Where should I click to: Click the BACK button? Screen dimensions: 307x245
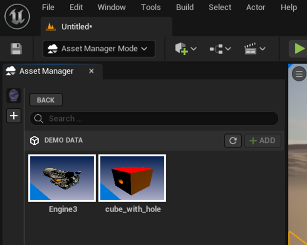coord(46,100)
